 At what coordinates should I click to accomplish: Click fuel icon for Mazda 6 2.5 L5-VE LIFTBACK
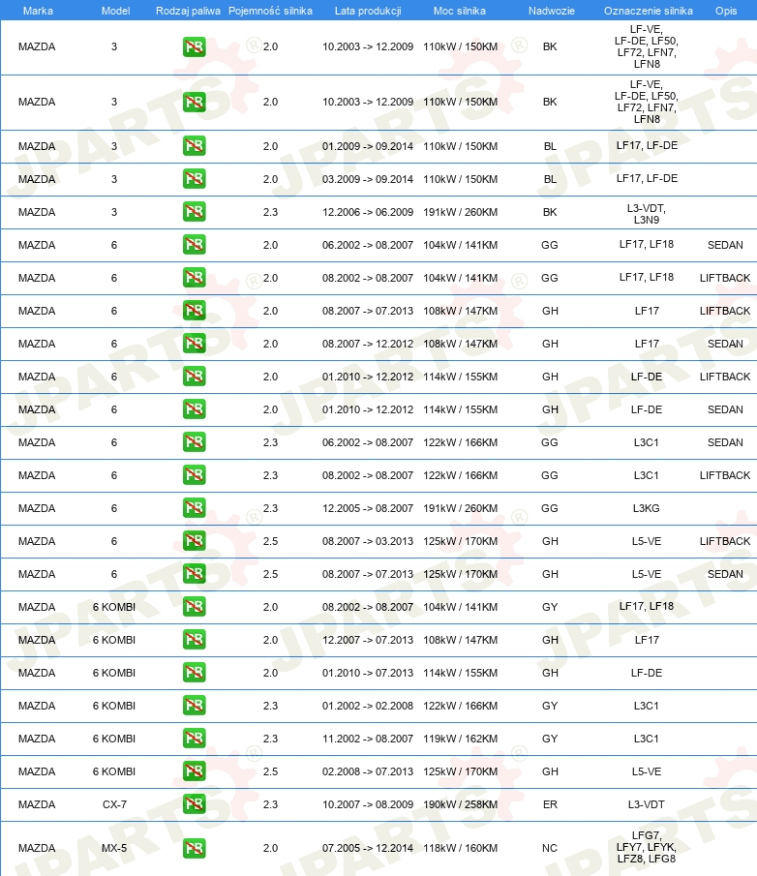click(194, 541)
